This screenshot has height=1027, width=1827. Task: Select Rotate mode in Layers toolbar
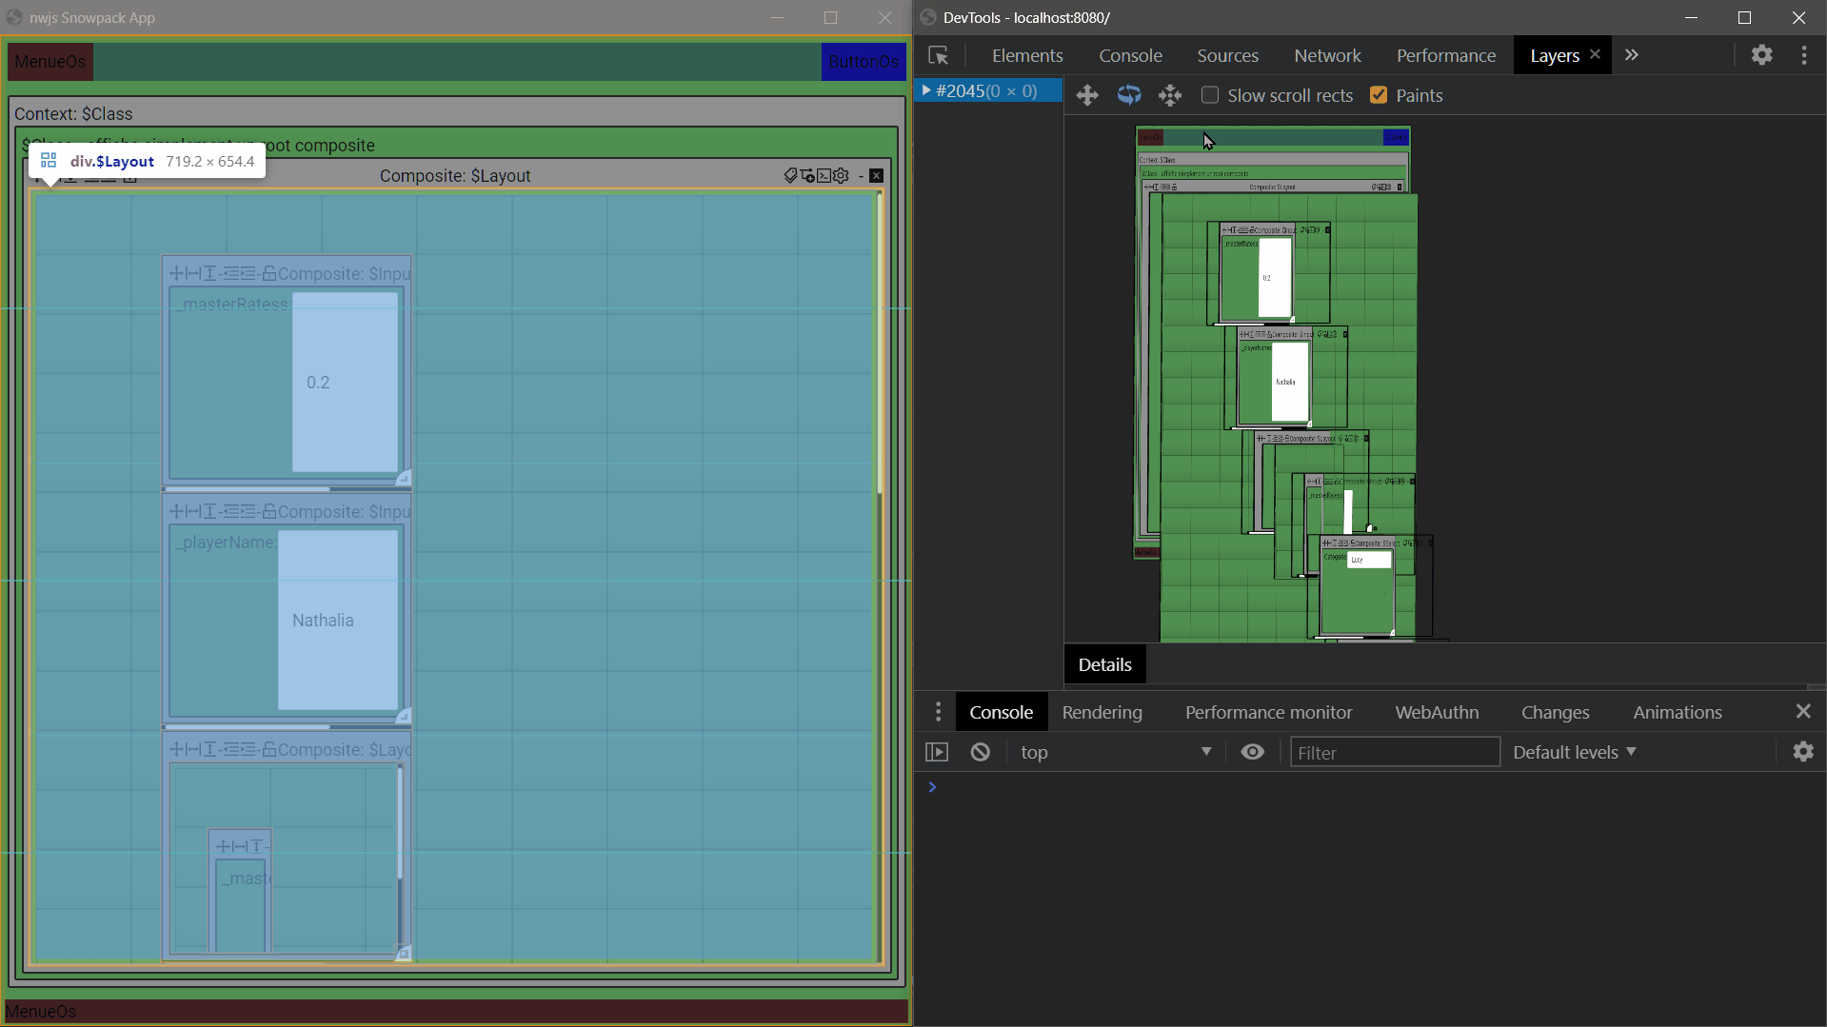pyautogui.click(x=1129, y=95)
